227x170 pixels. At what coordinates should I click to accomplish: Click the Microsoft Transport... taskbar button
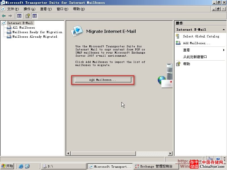110,166
